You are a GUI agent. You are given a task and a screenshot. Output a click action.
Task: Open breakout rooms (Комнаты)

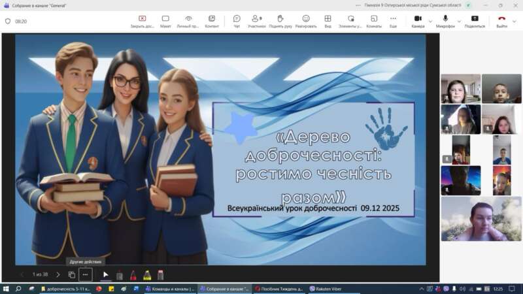374,21
